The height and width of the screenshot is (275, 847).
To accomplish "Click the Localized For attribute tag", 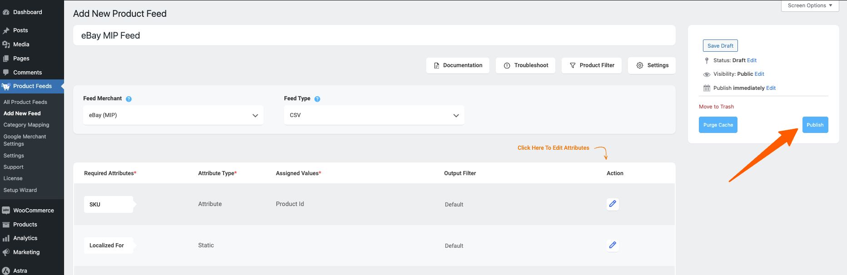I will pos(109,246).
